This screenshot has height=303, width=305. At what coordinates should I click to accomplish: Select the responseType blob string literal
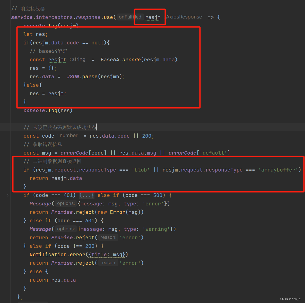[141, 169]
